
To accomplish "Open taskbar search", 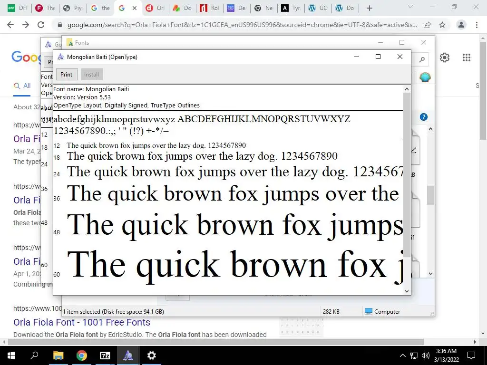I will (34, 355).
